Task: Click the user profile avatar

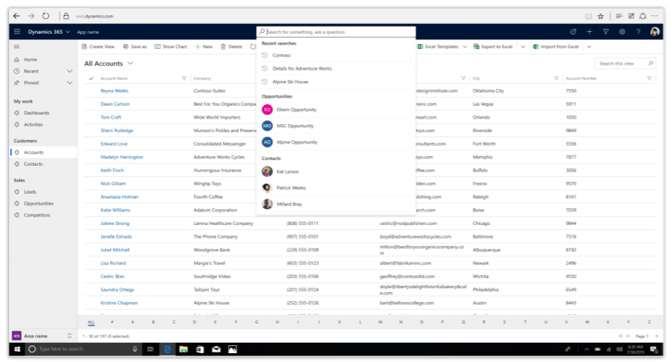Action: click(655, 32)
